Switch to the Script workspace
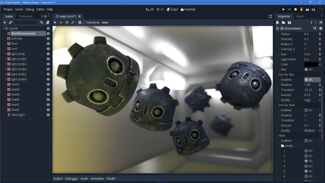The height and width of the screenshot is (183, 325). tap(172, 9)
